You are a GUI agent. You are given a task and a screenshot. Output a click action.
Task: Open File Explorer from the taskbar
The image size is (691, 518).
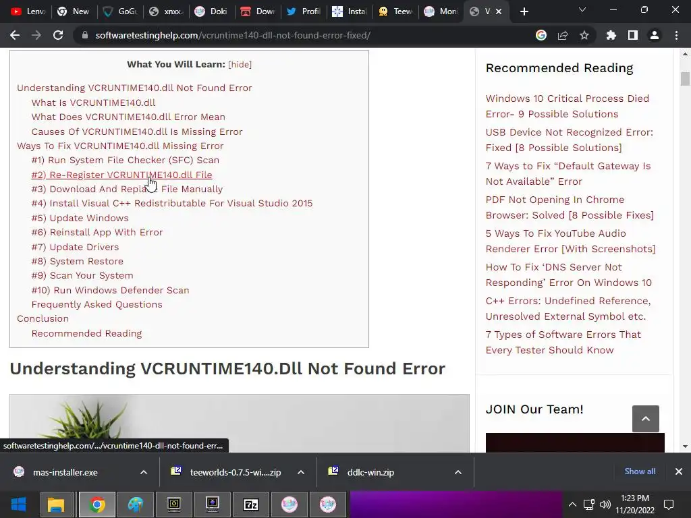57,505
